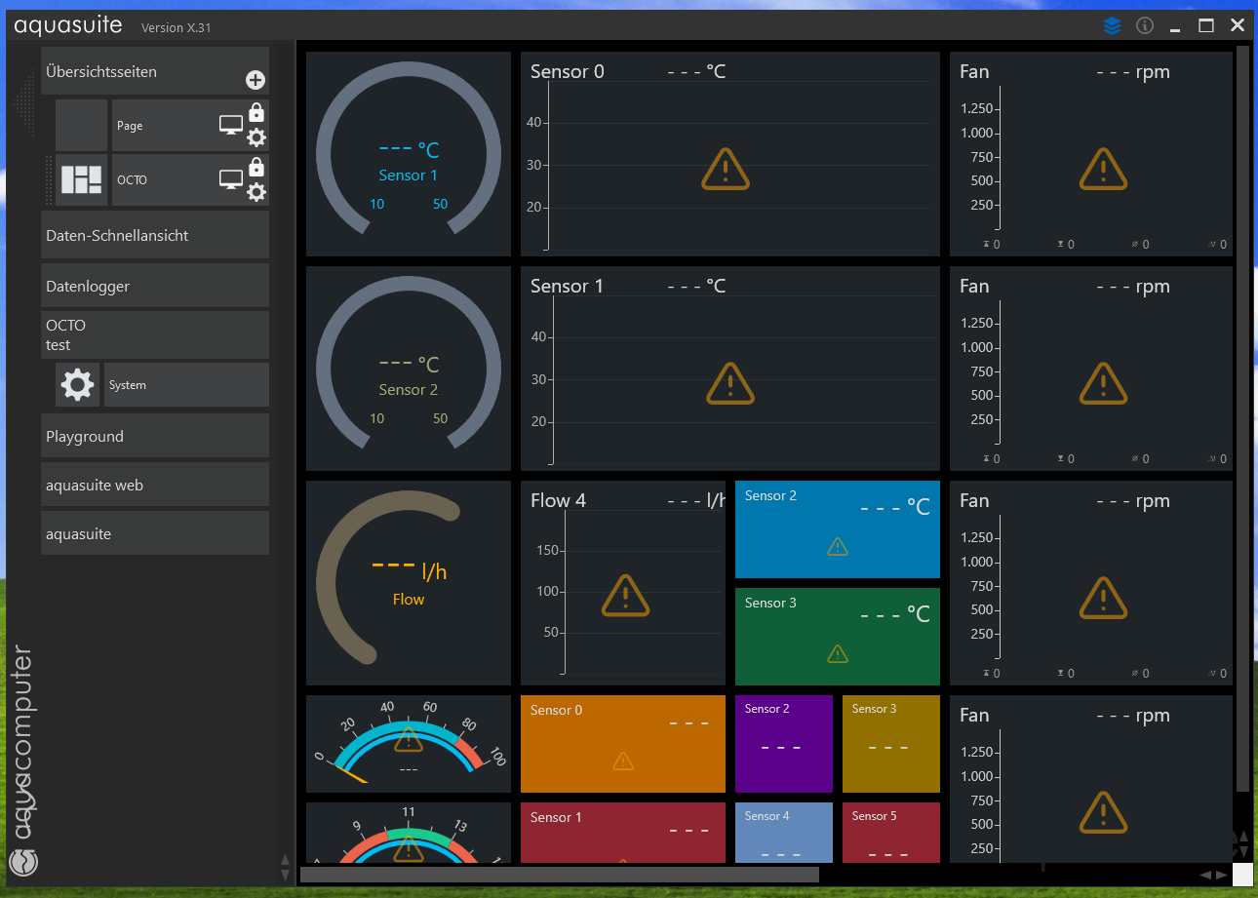
Task: Click the large System gear icon
Action: pos(77,385)
